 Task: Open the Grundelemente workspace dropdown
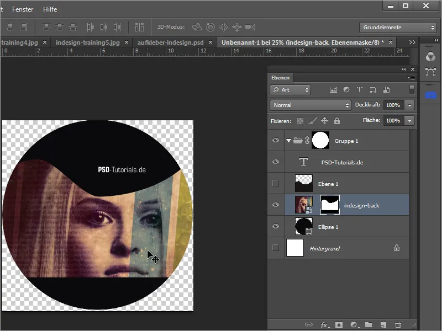[x=398, y=28]
